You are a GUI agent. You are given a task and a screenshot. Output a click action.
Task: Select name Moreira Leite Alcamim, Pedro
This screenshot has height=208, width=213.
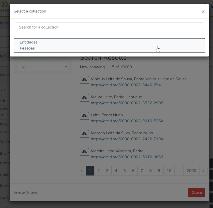117,151
